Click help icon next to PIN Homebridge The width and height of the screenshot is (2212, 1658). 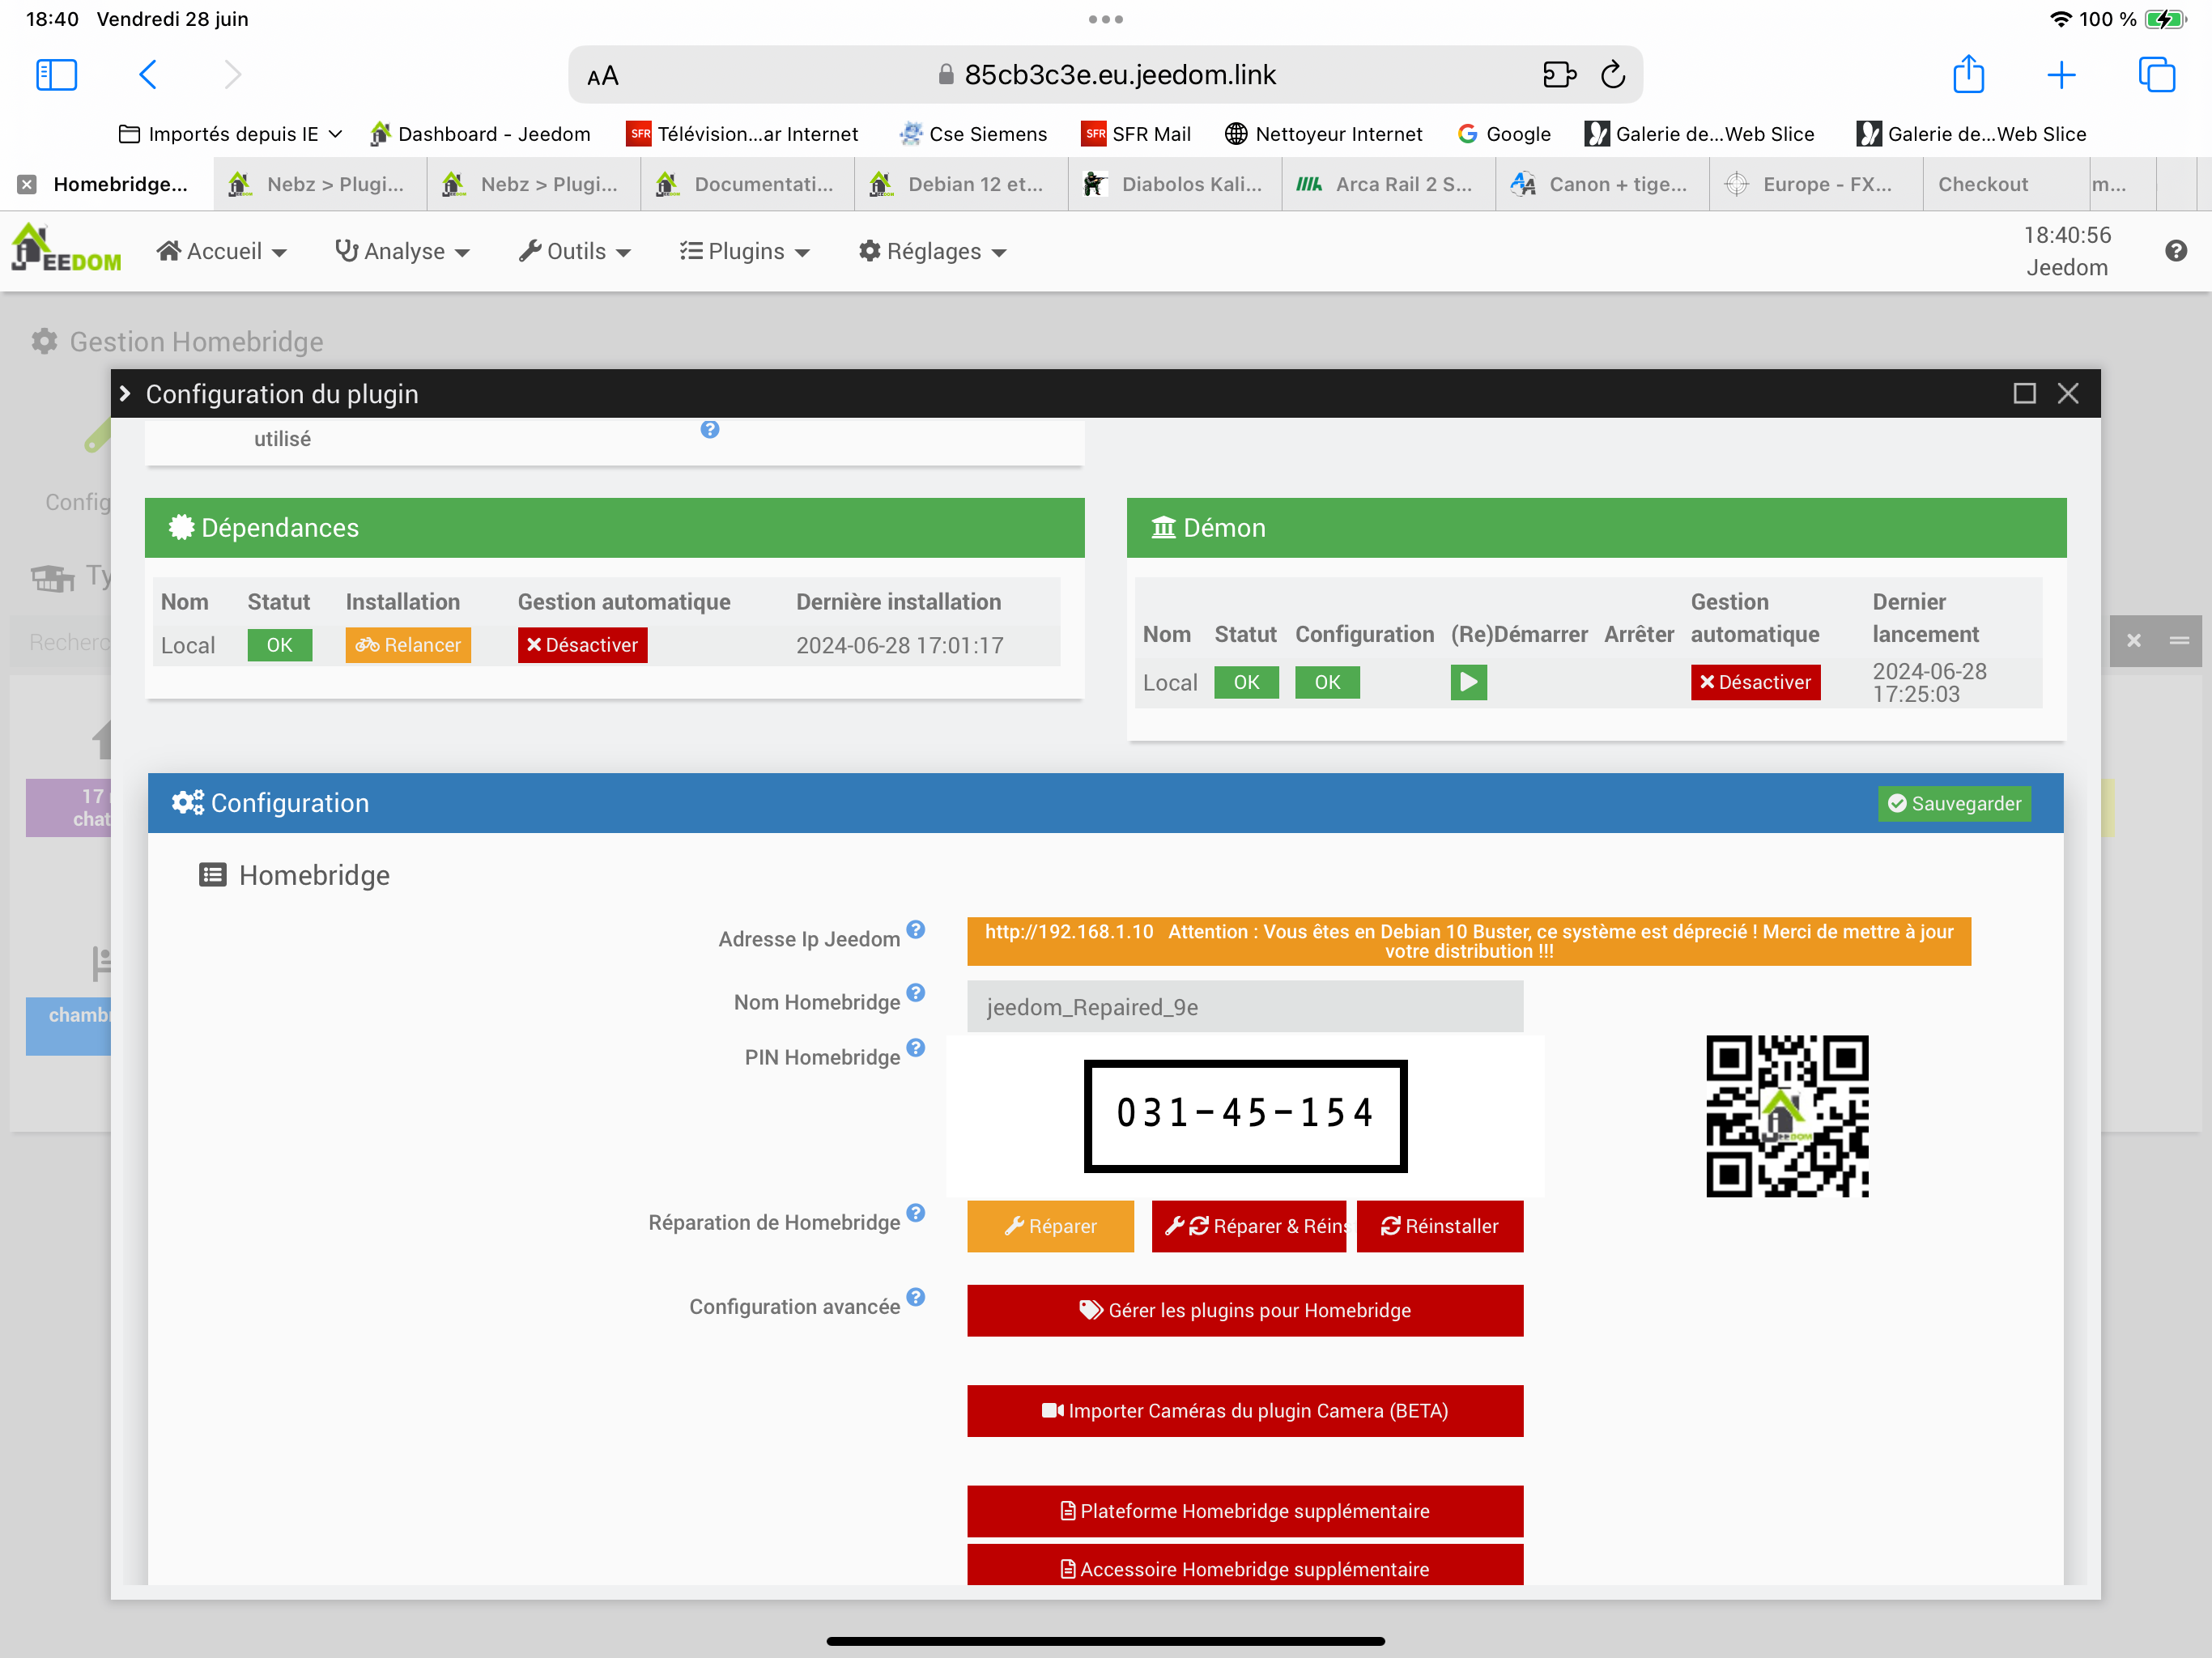pos(915,1048)
